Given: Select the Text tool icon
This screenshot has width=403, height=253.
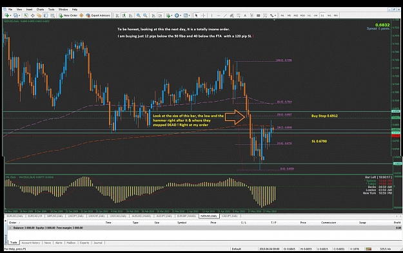Looking at the screenshot, I should coord(245,15).
